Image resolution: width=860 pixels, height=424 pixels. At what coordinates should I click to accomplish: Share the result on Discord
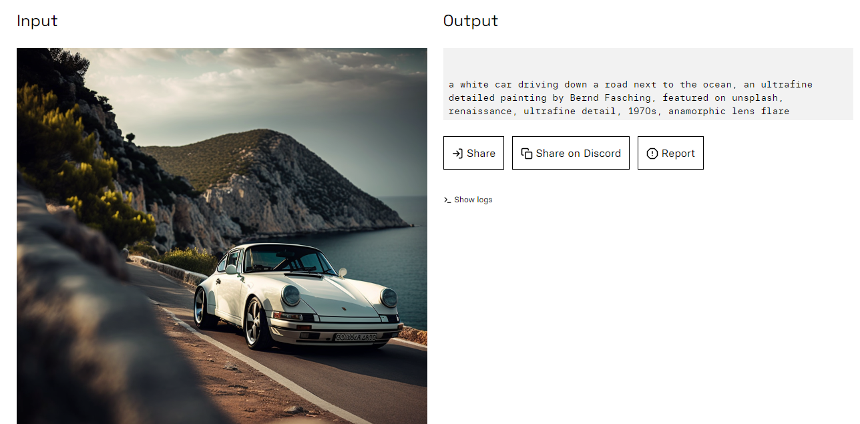571,153
